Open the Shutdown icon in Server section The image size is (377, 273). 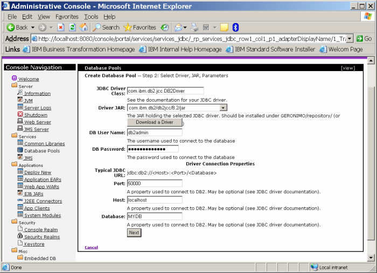pyautogui.click(x=20, y=115)
